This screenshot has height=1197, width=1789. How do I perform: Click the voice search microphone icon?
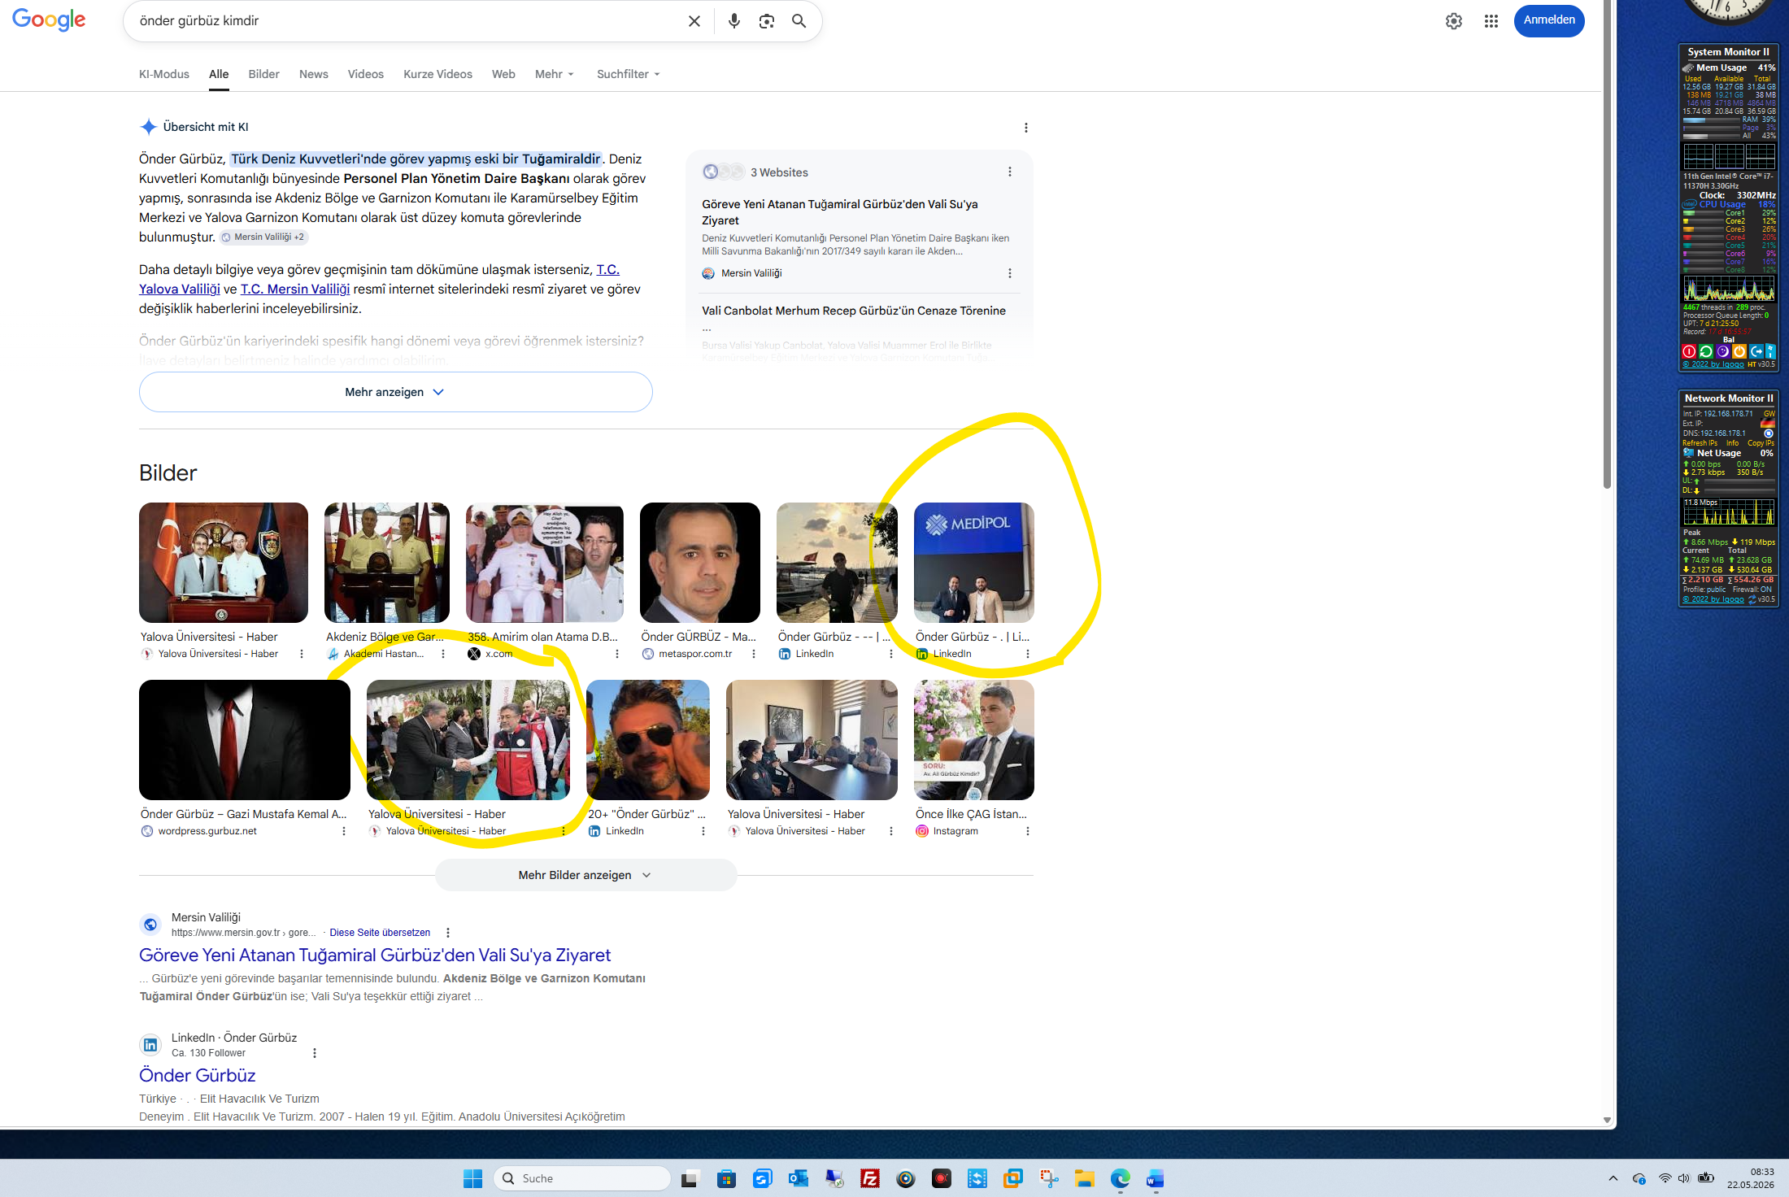[734, 21]
